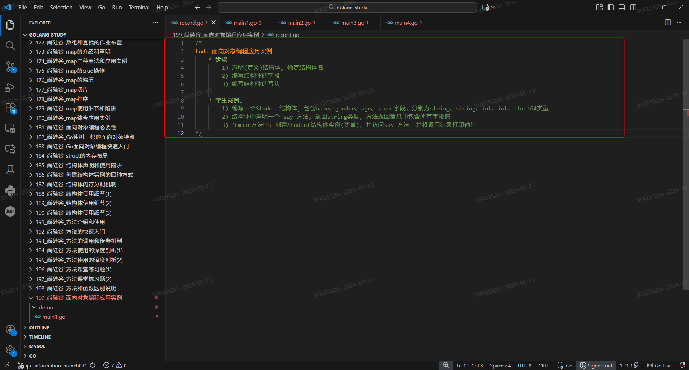This screenshot has height=370, width=689.
Task: Toggle the Secondary Side Bar
Action: [633, 8]
